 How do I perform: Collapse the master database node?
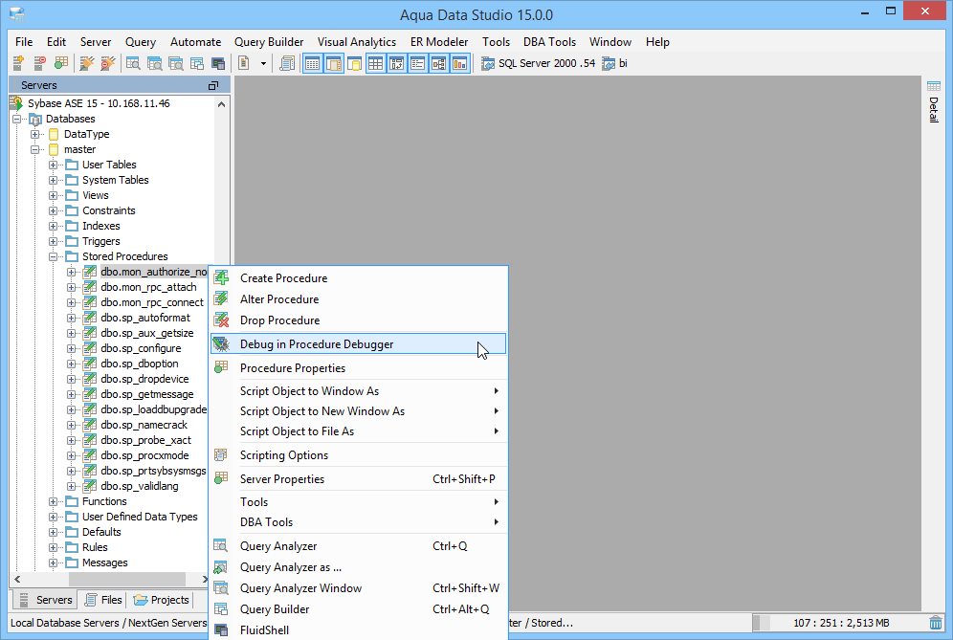pyautogui.click(x=35, y=149)
